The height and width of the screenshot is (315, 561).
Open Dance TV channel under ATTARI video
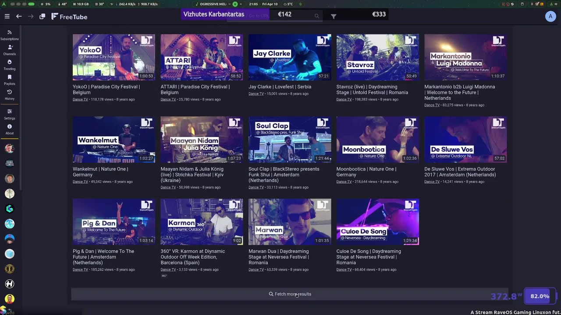click(168, 99)
